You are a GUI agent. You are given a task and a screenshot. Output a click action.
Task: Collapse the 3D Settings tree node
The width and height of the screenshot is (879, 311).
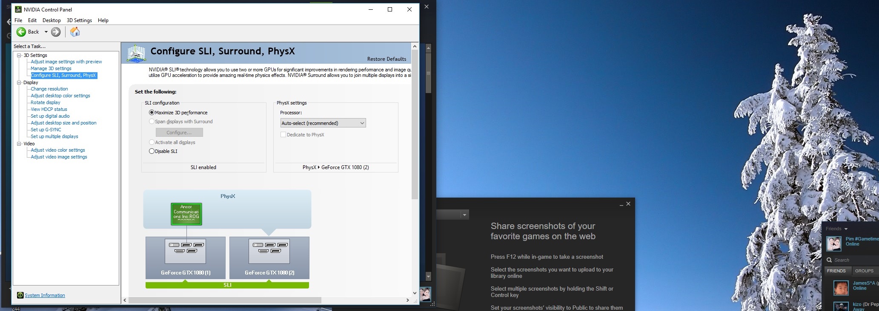19,55
